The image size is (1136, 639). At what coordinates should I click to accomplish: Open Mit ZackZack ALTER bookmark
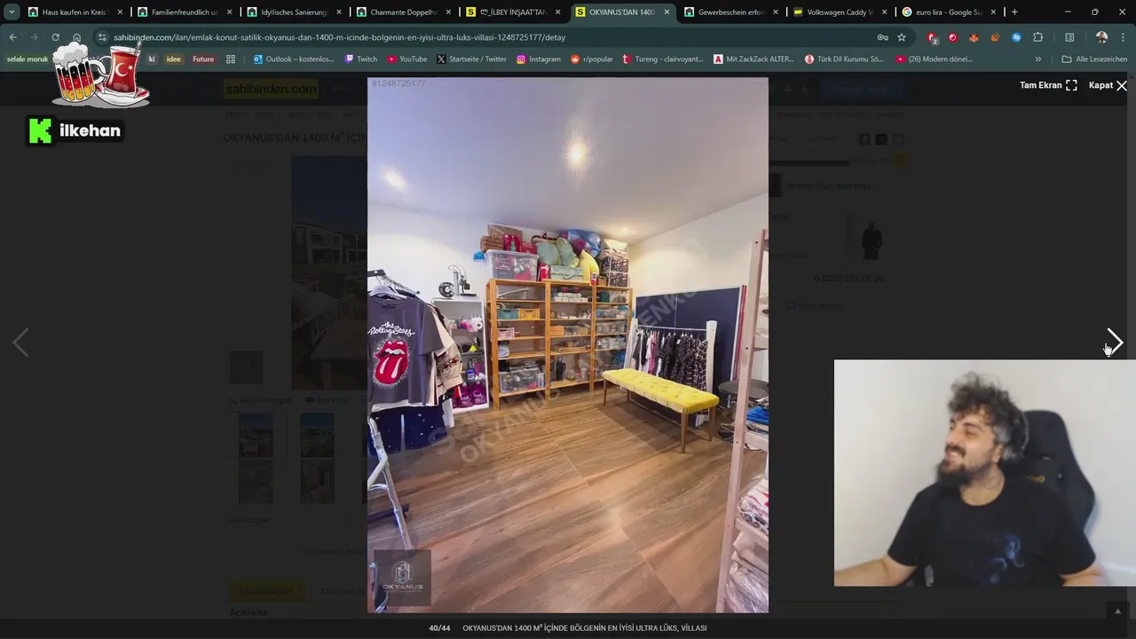coord(754,59)
